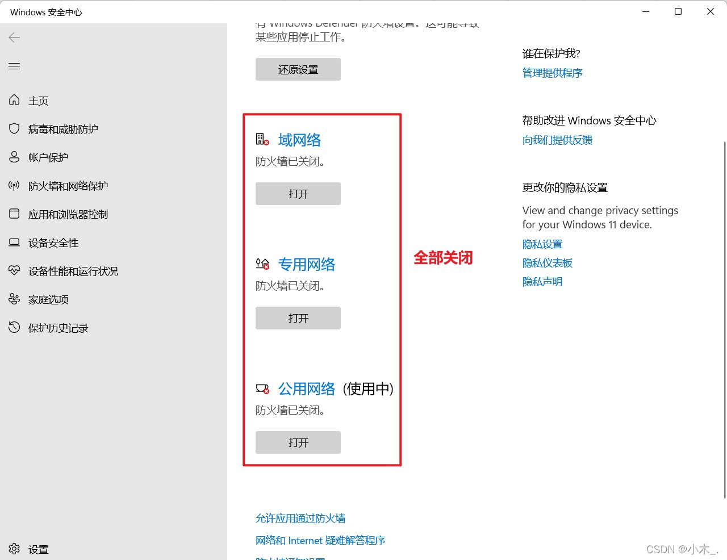Image resolution: width=727 pixels, height=560 pixels.
Task: Click the 还原设置 button
Action: click(298, 69)
